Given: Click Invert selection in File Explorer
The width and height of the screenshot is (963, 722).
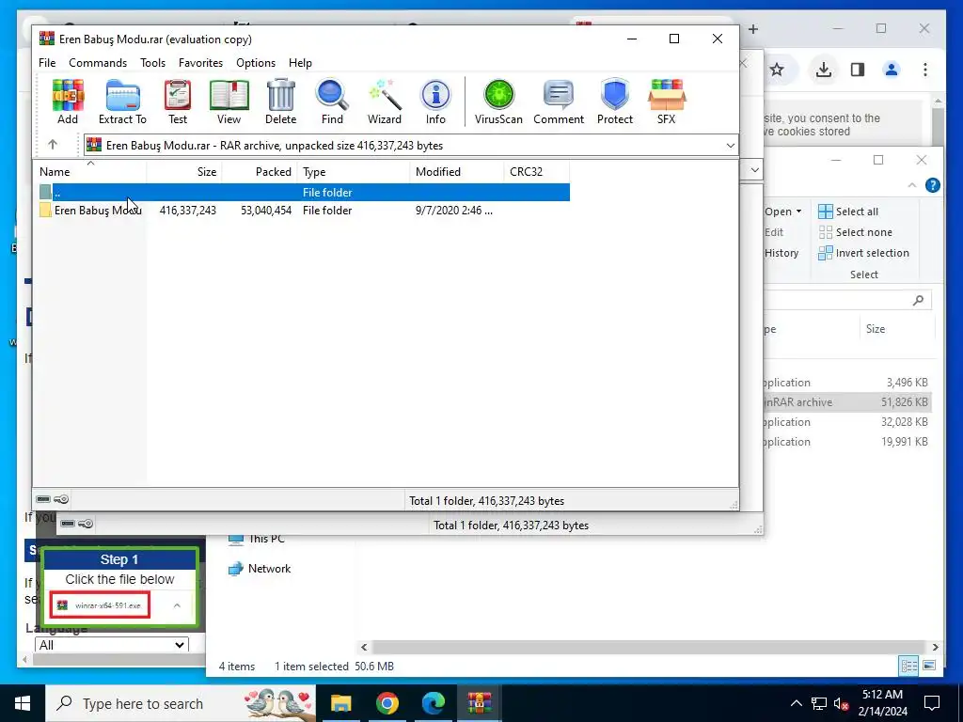Looking at the screenshot, I should (x=863, y=253).
